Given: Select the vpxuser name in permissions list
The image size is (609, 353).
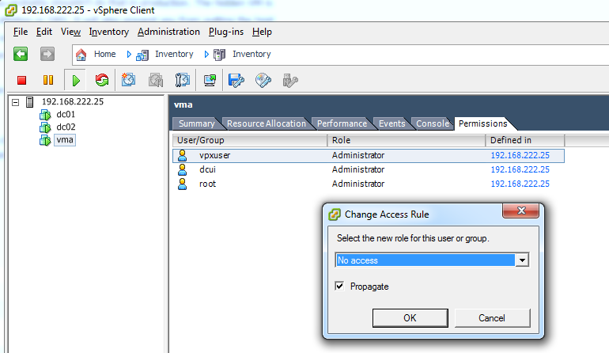Looking at the screenshot, I should click(x=215, y=155).
